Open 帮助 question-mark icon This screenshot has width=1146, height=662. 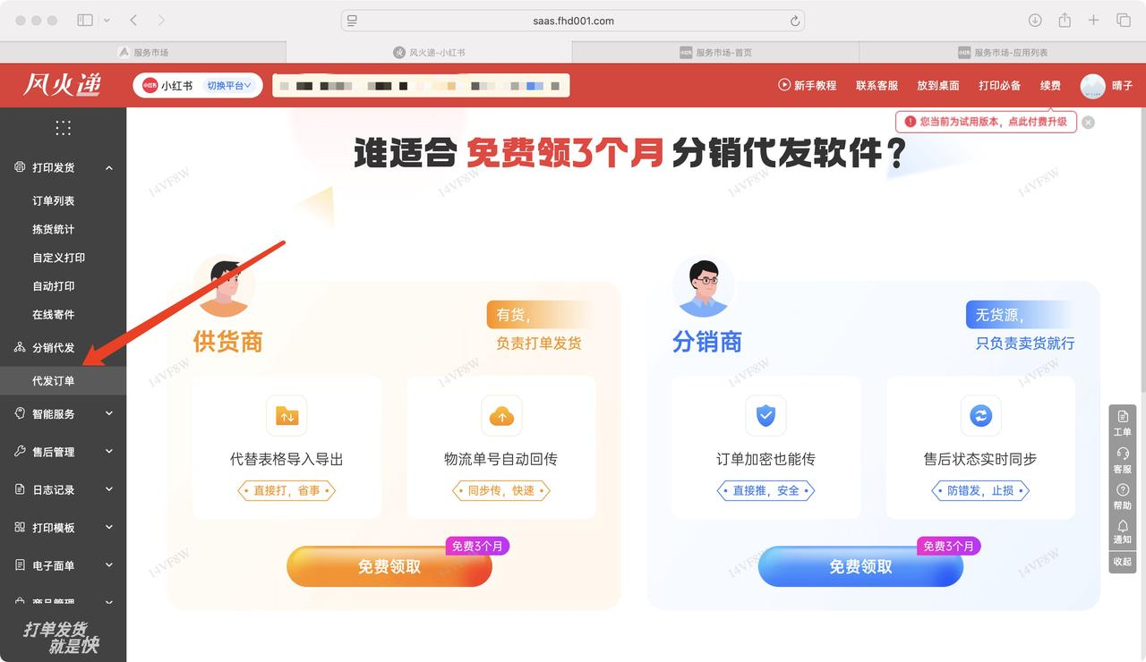[x=1123, y=490]
